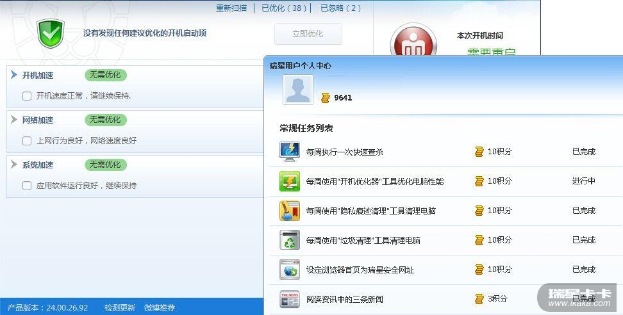The height and width of the screenshot is (315, 623).
Task: Click the 9641 points balance
Action: [343, 97]
